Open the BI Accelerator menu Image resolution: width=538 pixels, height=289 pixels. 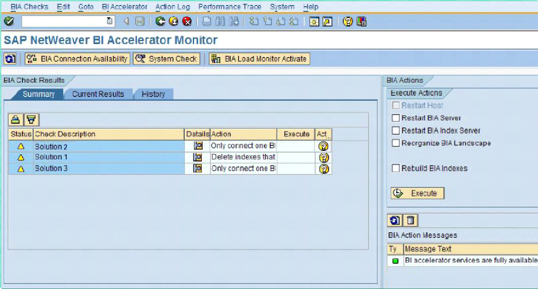(x=124, y=7)
